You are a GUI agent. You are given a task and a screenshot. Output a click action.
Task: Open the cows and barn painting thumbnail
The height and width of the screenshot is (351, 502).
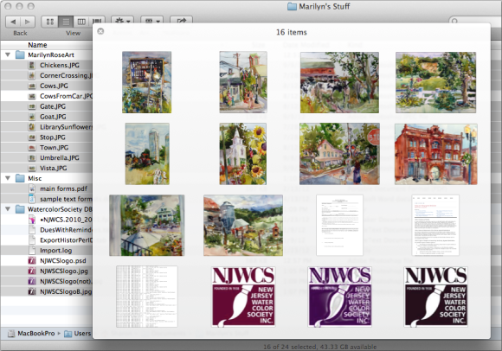pos(339,82)
